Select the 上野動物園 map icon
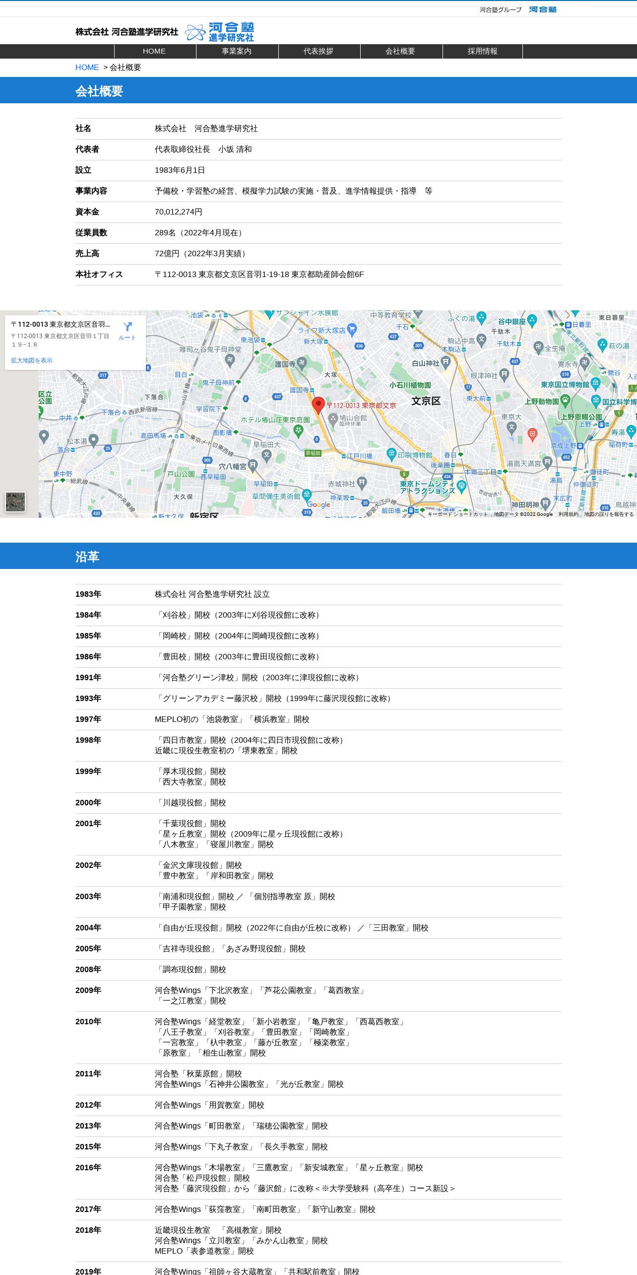 [x=565, y=401]
